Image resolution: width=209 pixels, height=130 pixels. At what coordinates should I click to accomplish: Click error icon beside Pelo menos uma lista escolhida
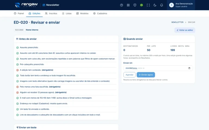tap(17, 87)
